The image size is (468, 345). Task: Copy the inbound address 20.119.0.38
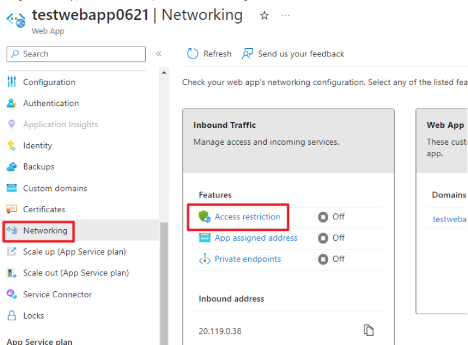[x=369, y=330]
